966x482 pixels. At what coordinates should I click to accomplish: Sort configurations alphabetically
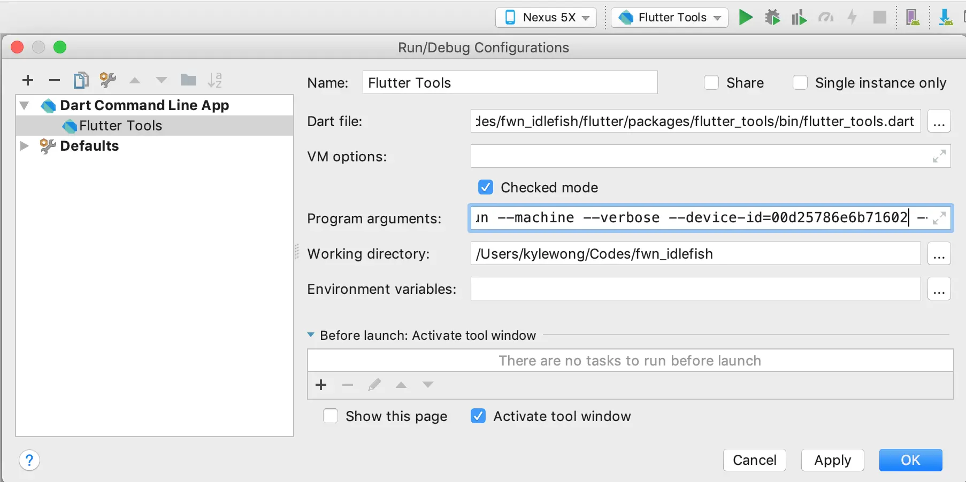click(216, 80)
